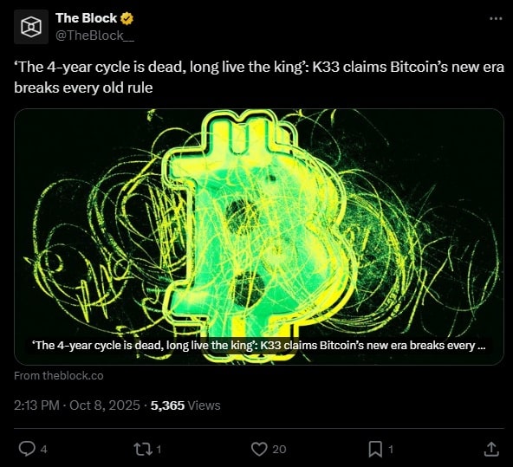Click the share upload icon
Screen dimensions: 513x467
tap(491, 449)
